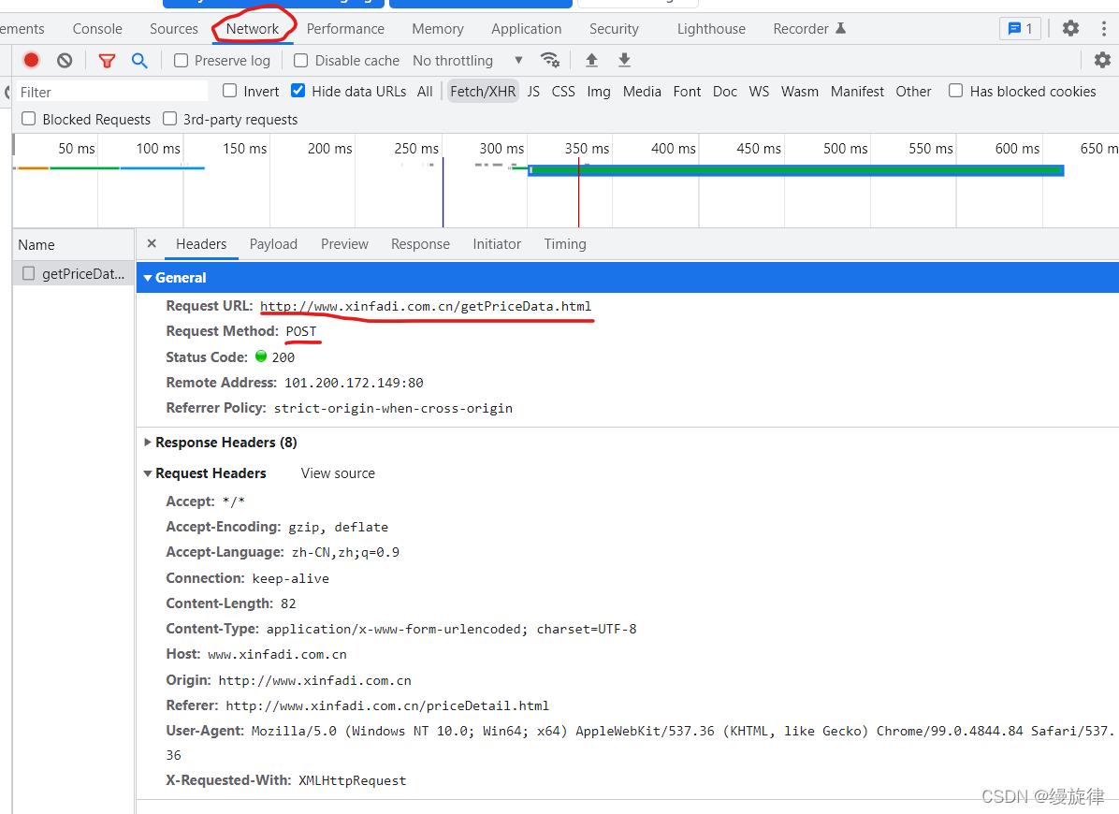1119x814 pixels.
Task: Filter requests by Media
Action: 642,92
